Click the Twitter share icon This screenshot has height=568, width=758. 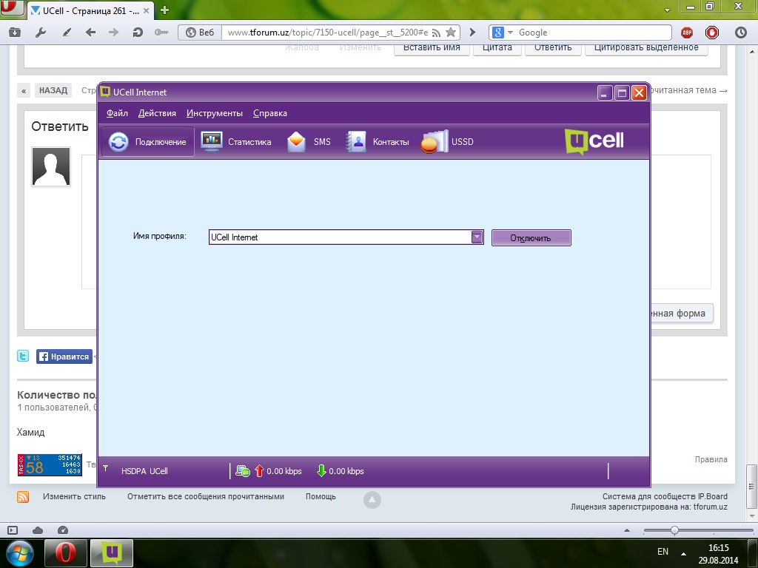(24, 356)
